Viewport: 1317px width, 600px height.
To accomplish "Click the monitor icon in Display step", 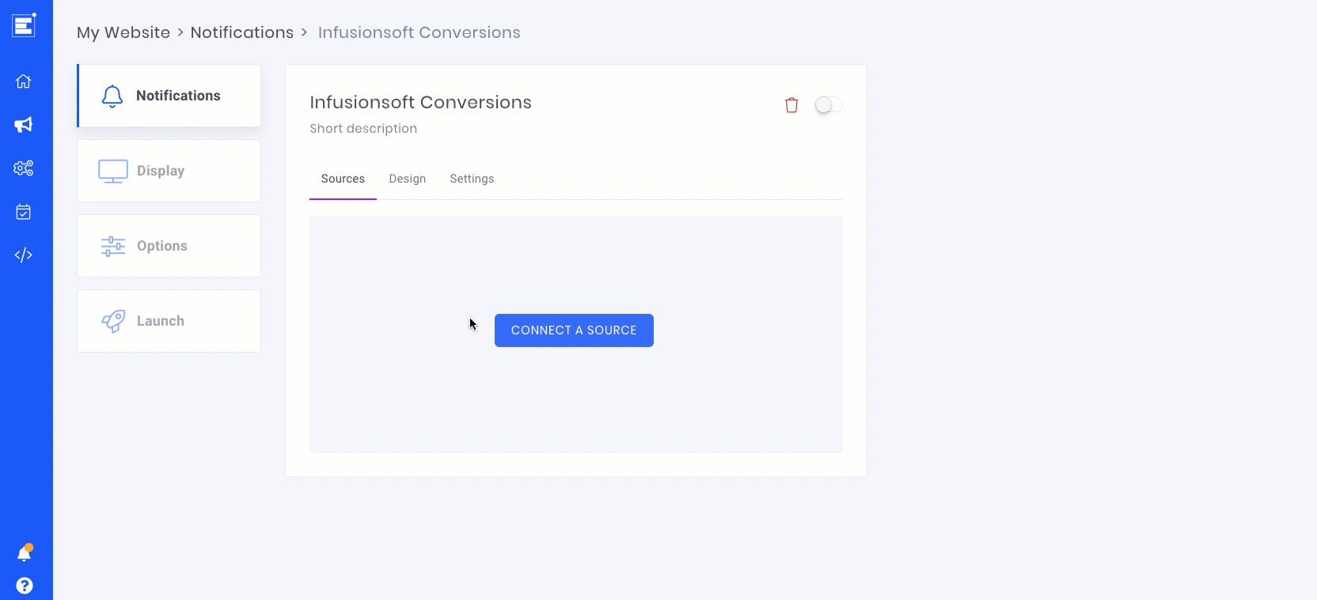I will (x=113, y=172).
